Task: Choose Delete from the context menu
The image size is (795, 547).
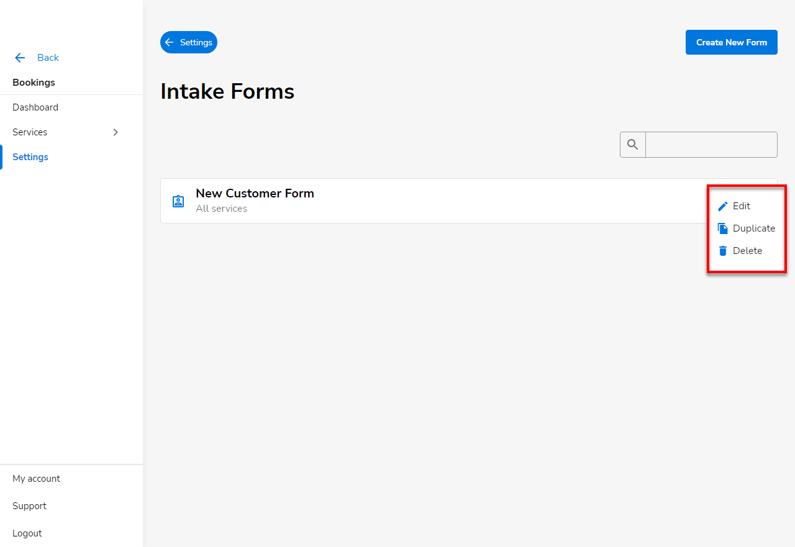Action: [x=747, y=251]
